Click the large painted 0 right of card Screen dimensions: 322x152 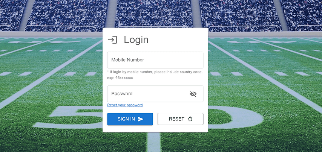[x=236, y=117]
